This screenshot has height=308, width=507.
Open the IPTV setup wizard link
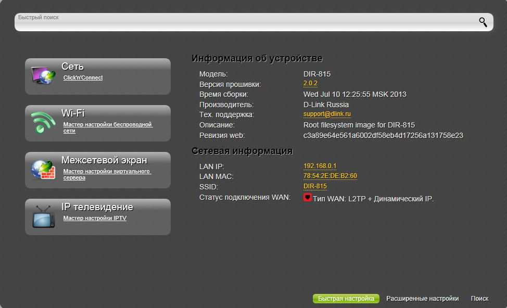pos(95,218)
